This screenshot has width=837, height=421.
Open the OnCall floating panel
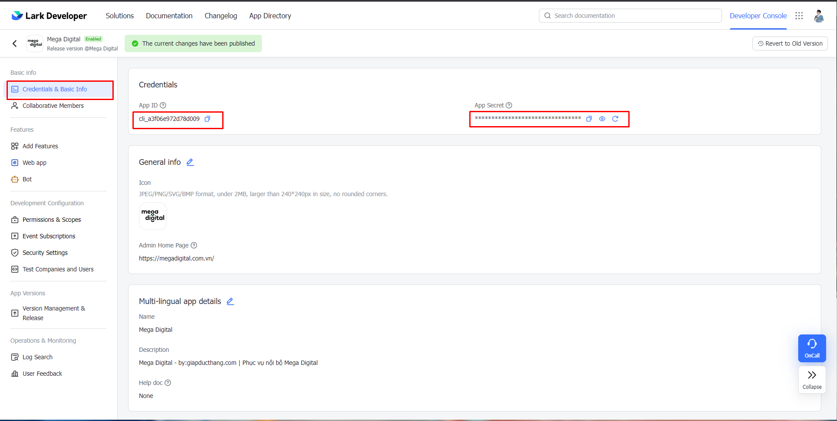pos(812,348)
